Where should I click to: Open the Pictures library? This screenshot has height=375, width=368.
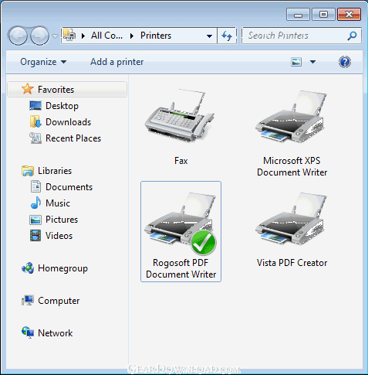tap(62, 220)
